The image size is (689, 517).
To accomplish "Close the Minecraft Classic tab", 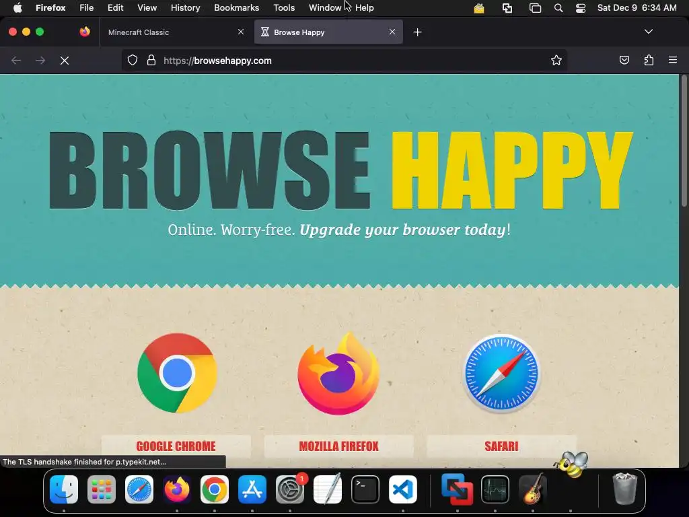I will tap(241, 32).
